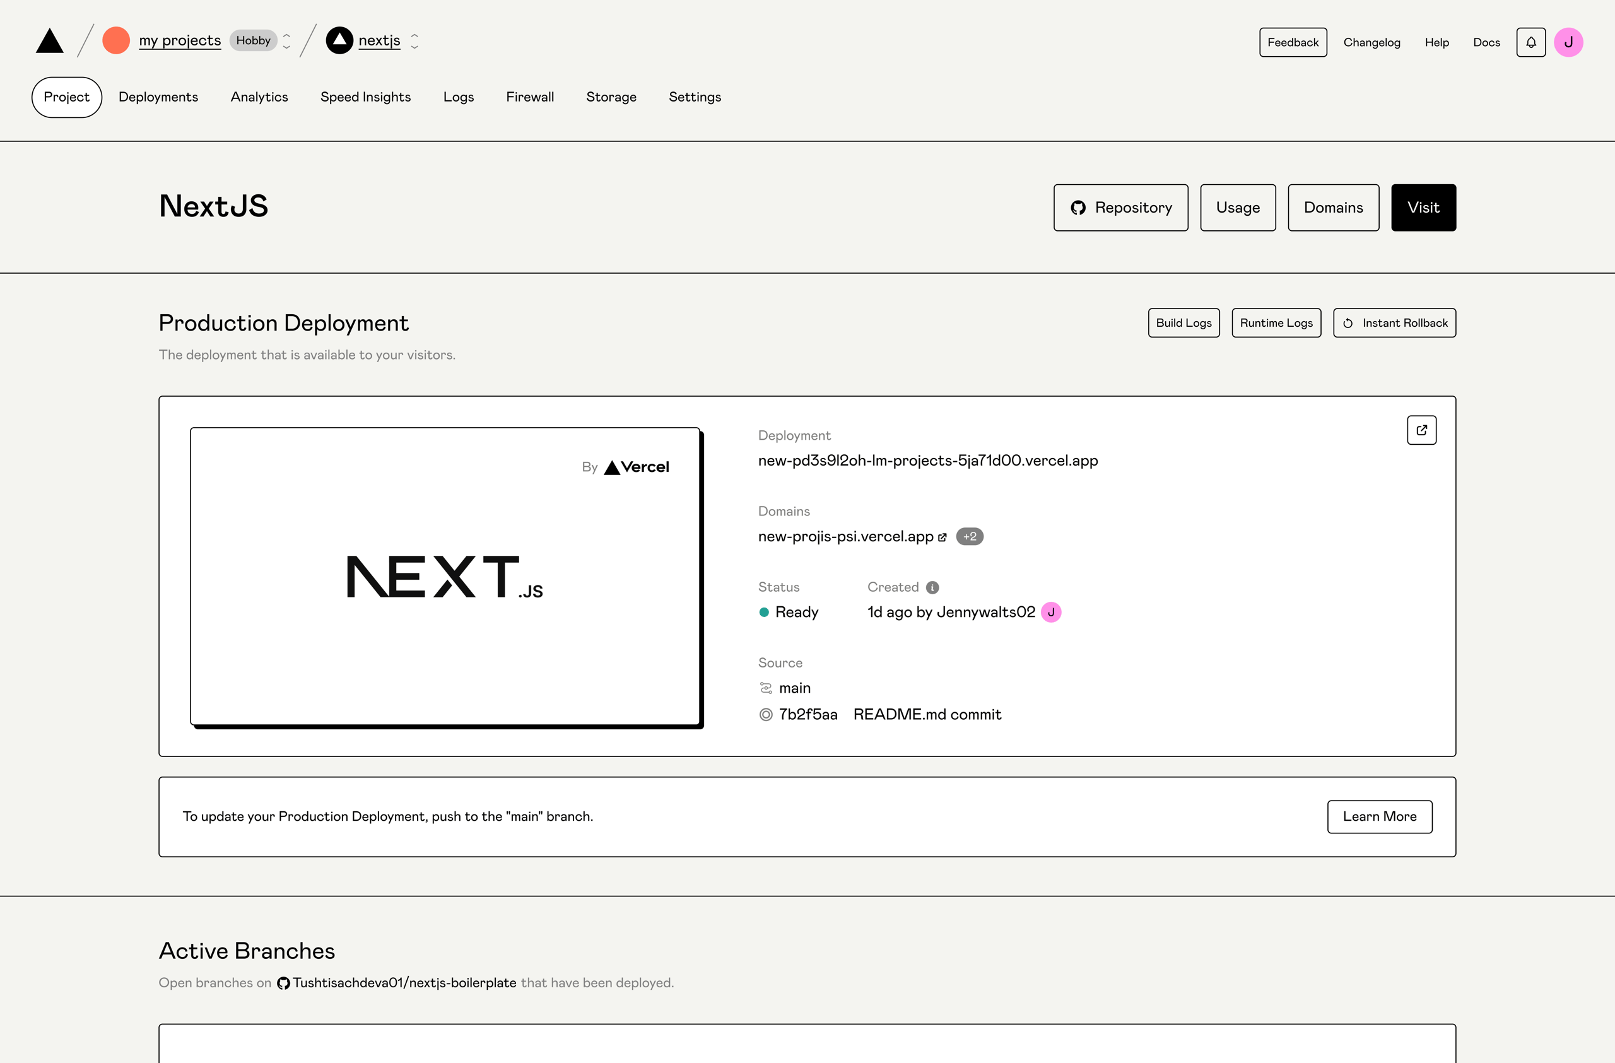Viewport: 1615px width, 1063px height.
Task: Open deployment in new tab via external-link icon
Action: tap(1421, 430)
